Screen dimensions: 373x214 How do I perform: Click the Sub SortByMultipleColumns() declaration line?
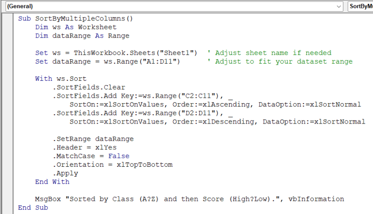(75, 18)
